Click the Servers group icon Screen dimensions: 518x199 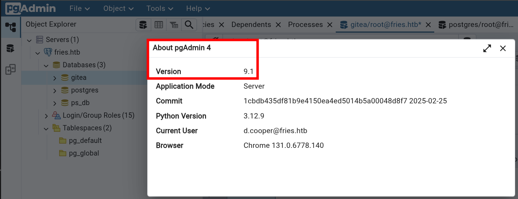coord(40,40)
